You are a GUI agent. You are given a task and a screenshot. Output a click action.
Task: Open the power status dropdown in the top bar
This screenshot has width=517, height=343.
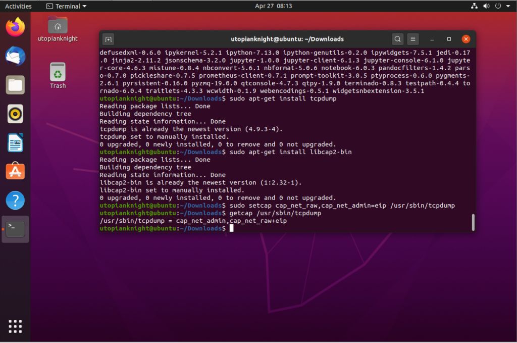(497, 6)
